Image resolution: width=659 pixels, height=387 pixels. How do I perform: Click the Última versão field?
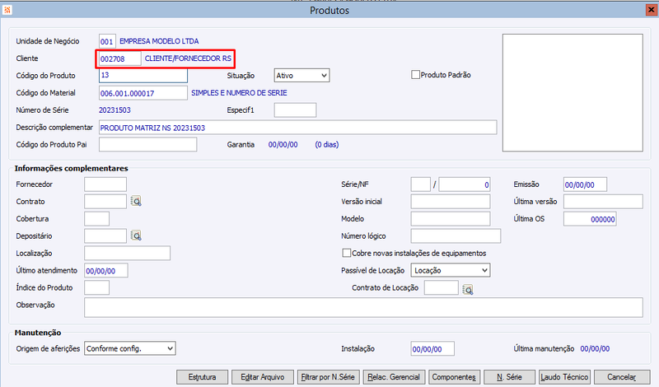(x=603, y=202)
